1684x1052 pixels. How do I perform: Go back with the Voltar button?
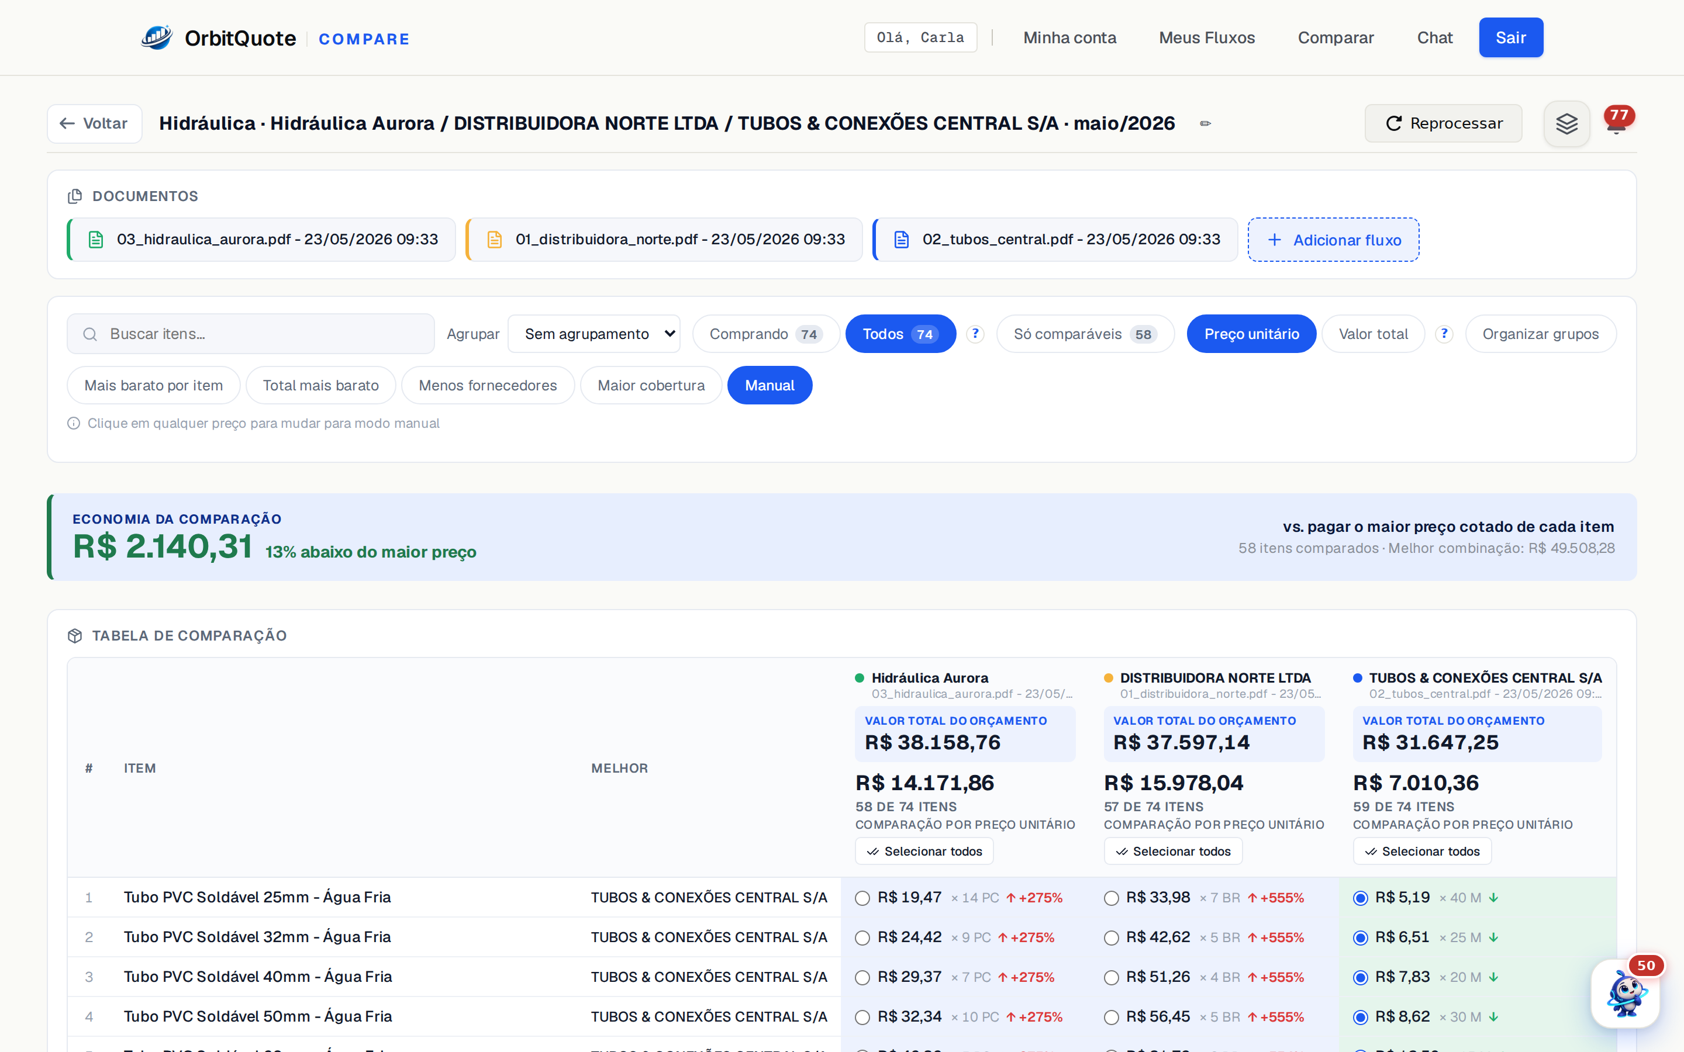click(x=95, y=124)
